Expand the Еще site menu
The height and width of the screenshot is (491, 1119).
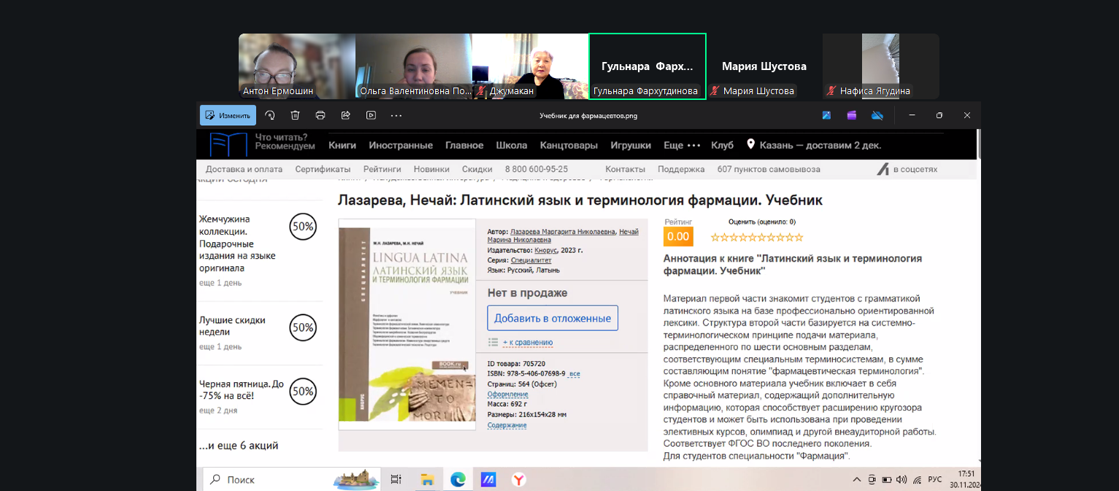(681, 145)
